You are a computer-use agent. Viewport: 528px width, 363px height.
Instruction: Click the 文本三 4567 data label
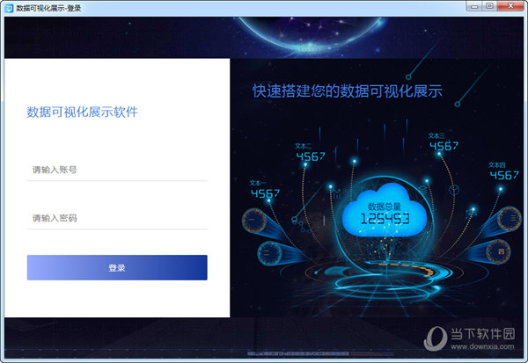pos(444,142)
